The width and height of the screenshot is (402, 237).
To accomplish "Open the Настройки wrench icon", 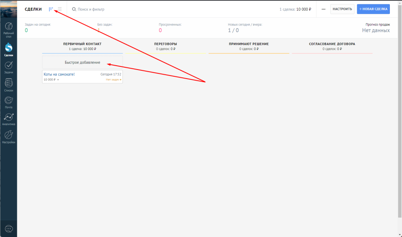I will point(8,135).
